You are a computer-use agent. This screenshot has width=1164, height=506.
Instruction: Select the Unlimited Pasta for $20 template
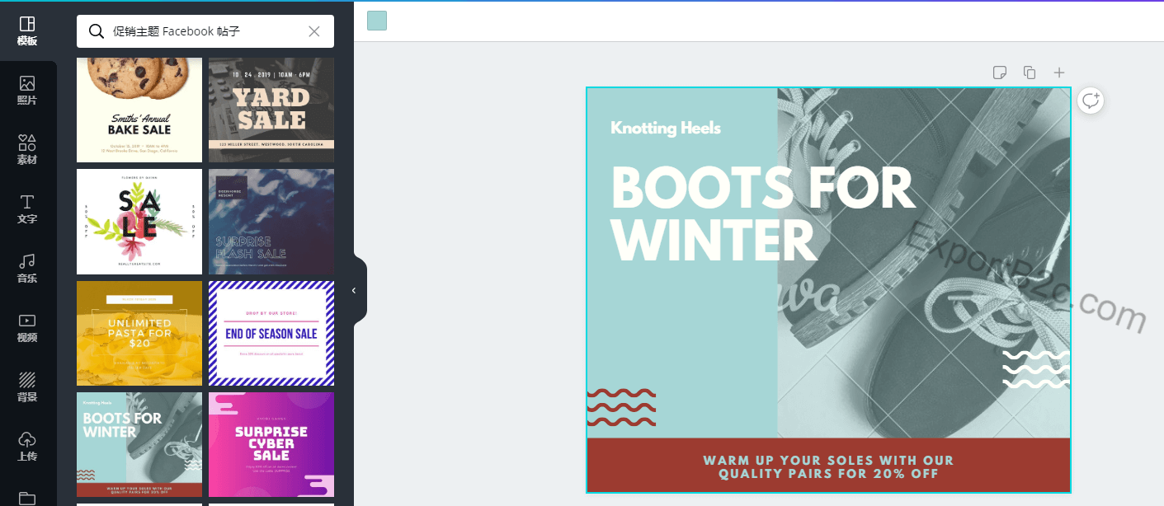point(139,333)
